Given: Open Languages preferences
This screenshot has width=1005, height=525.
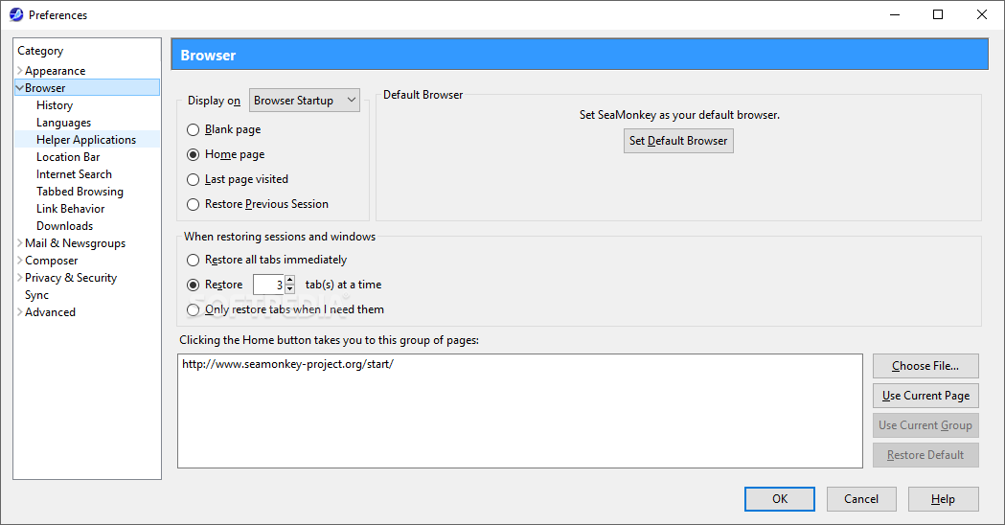Looking at the screenshot, I should click(63, 123).
